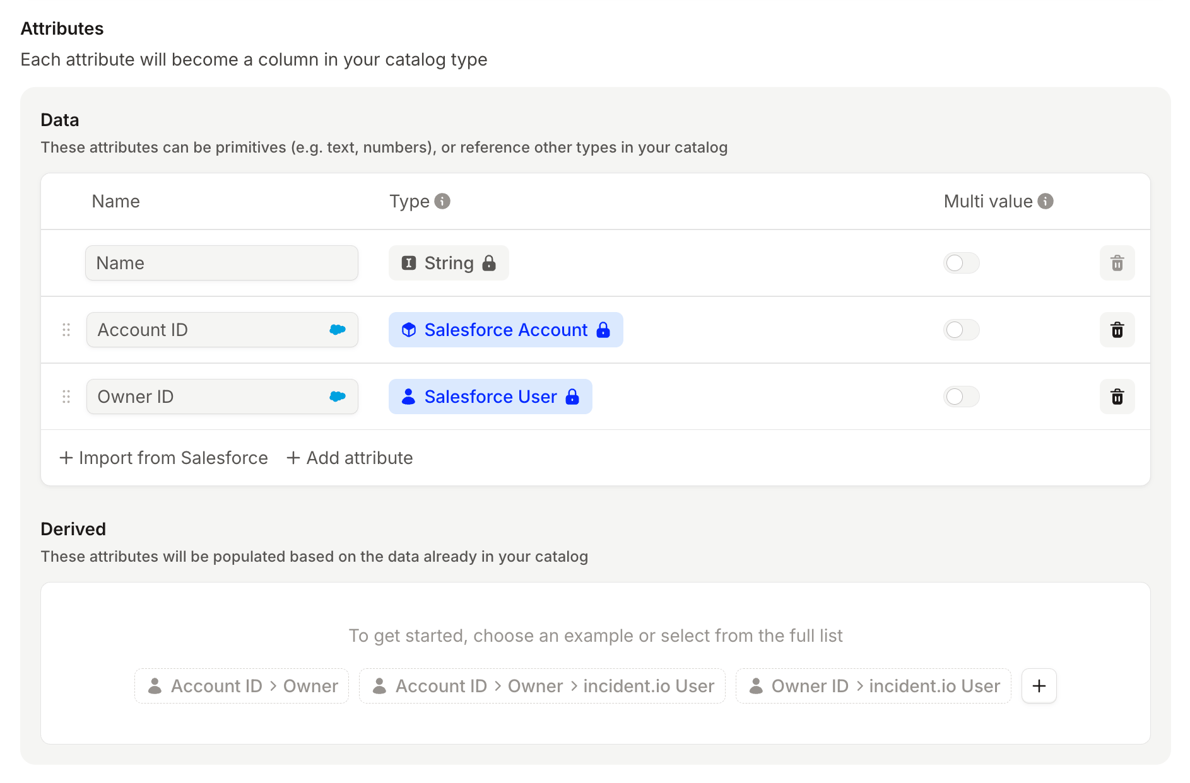Click Salesforce cloud icon in Owner ID field

(x=338, y=397)
